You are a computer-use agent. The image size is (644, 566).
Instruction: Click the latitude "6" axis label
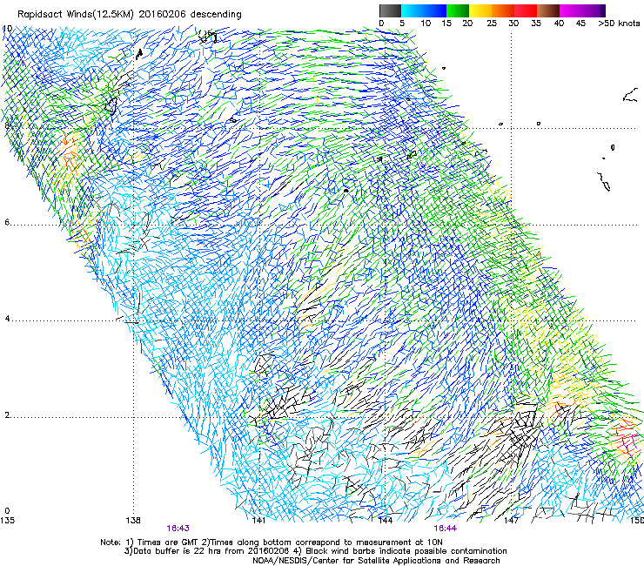coord(7,222)
